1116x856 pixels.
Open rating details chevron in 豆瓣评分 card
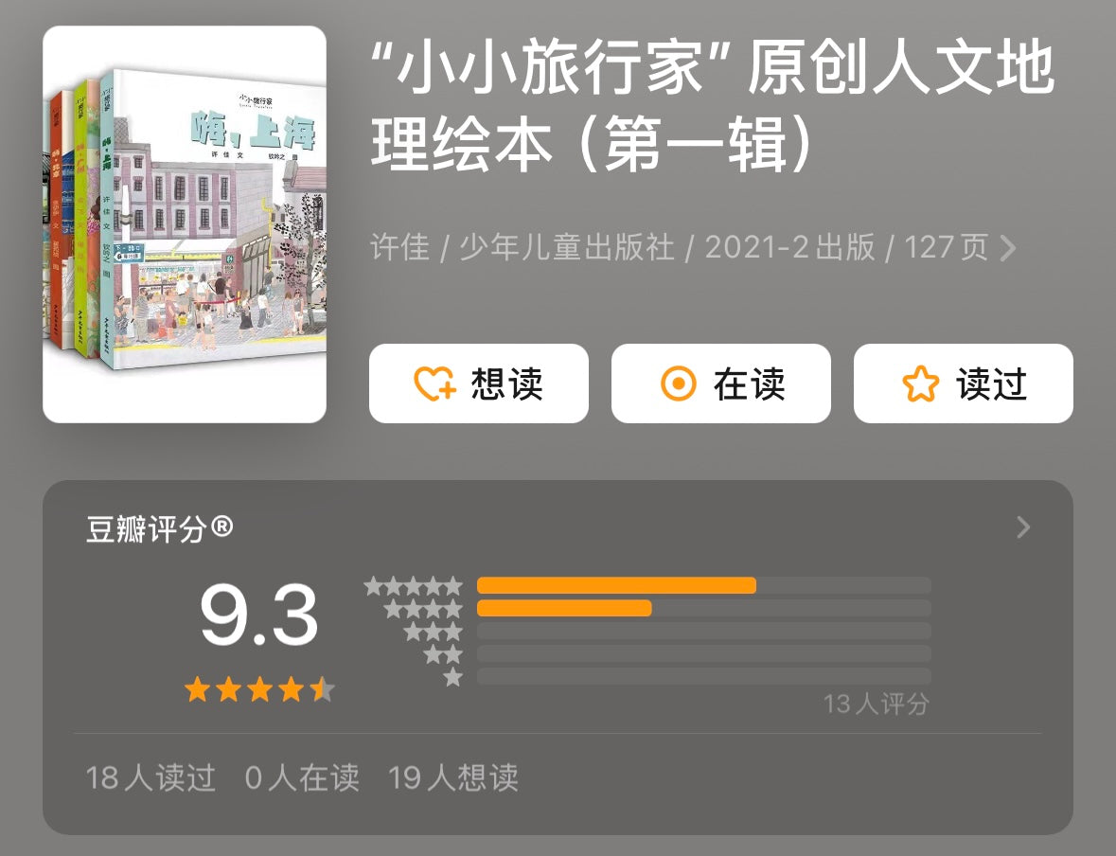pyautogui.click(x=1023, y=527)
